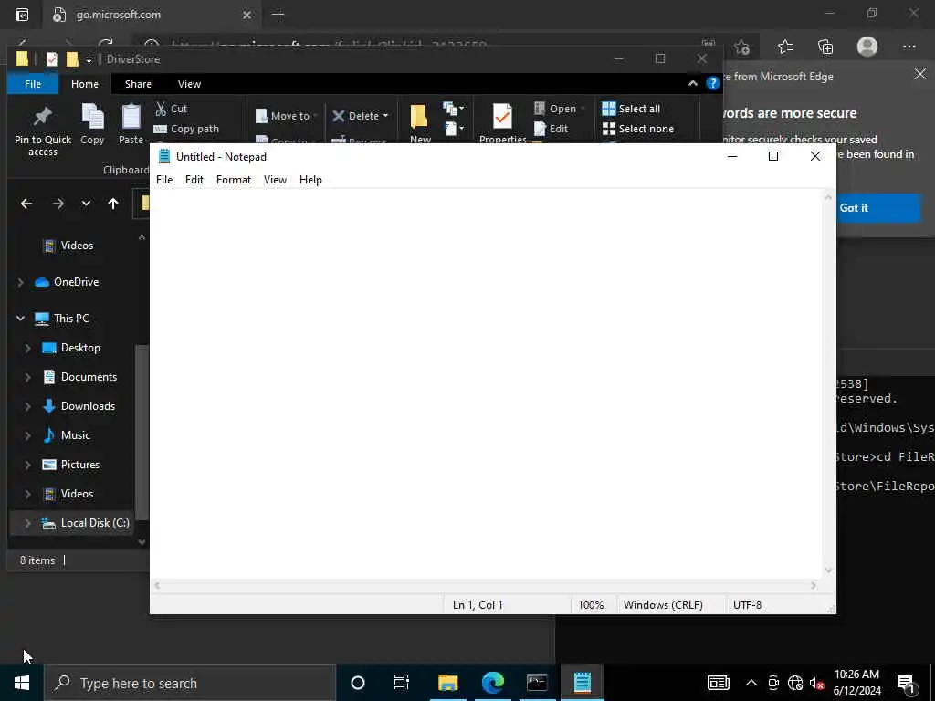Open Command Prompt from taskbar
The image size is (935, 701).
[537, 683]
